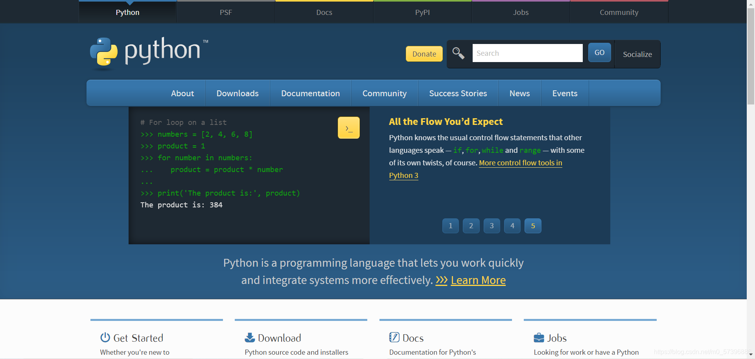755x359 pixels.
Task: Click the Docs notepad icon
Action: tap(394, 337)
